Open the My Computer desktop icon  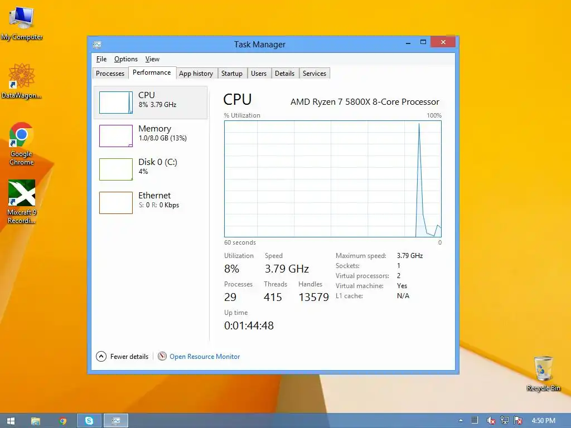[22, 23]
